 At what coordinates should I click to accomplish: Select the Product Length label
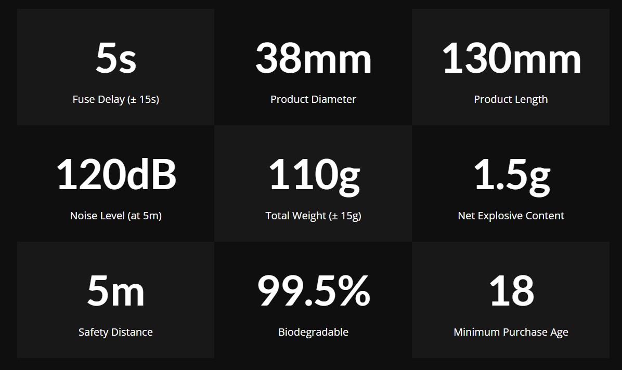tap(511, 99)
